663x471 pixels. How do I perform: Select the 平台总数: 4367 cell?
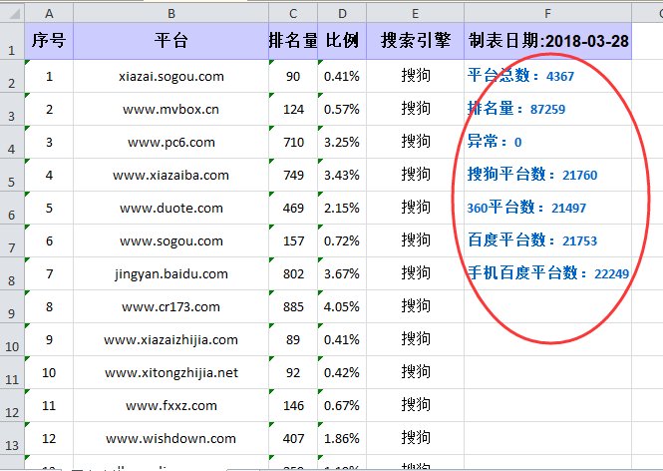[x=547, y=76]
